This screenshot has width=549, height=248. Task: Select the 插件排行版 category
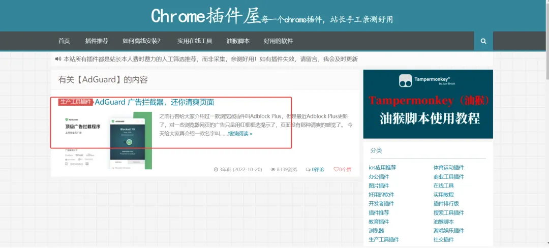[x=446, y=204]
